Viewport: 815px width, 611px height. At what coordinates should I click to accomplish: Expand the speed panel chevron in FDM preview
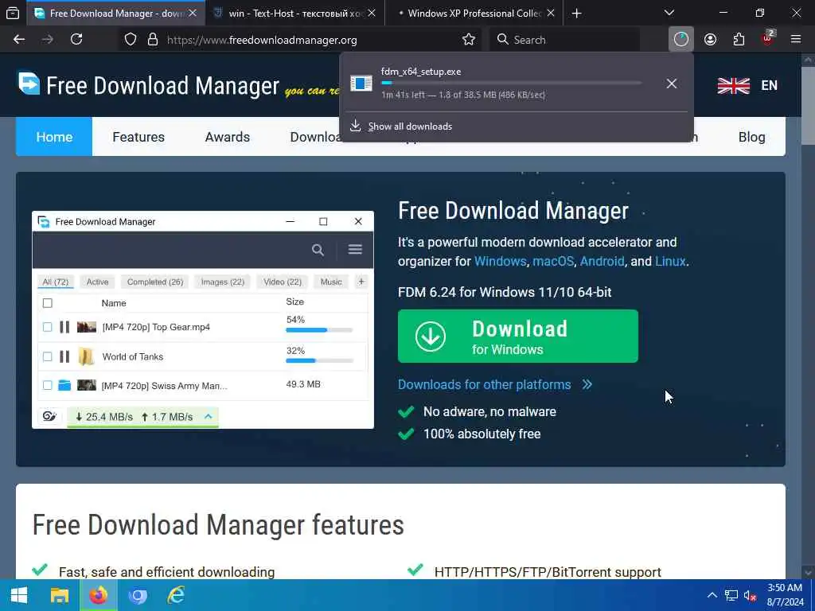click(208, 416)
